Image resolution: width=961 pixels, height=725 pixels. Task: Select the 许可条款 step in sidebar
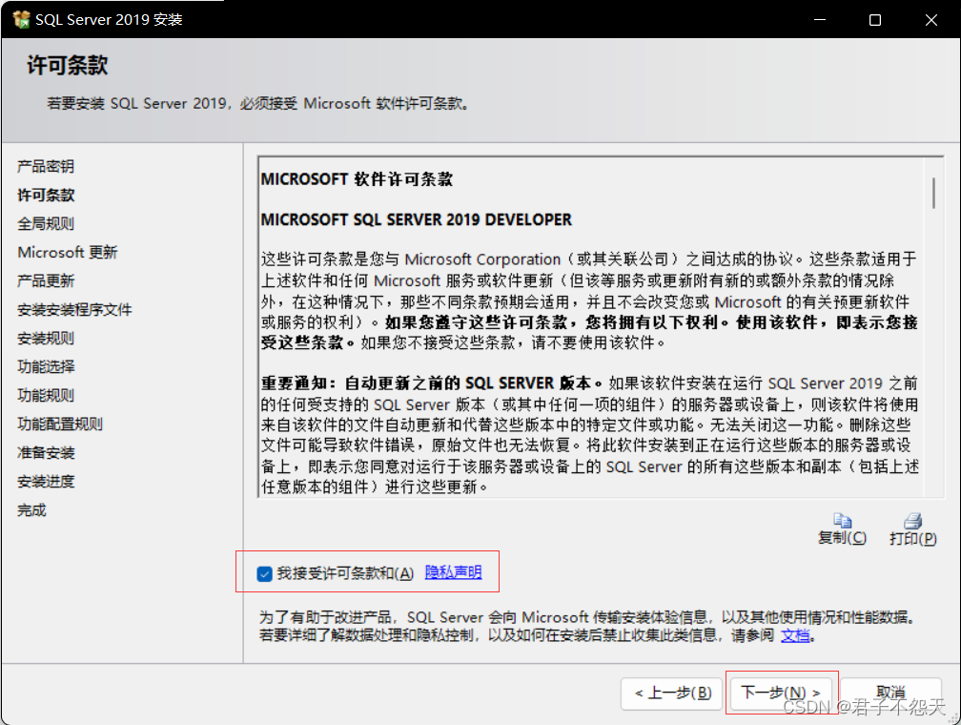pos(46,195)
